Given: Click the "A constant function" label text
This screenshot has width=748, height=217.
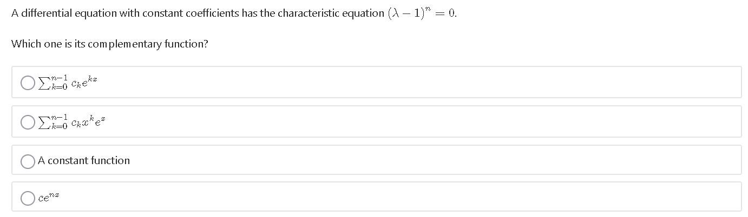Looking at the screenshot, I should pos(84,160).
